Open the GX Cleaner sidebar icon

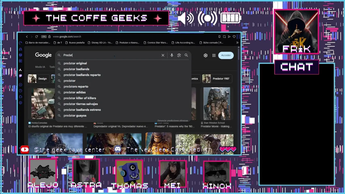[20, 49]
